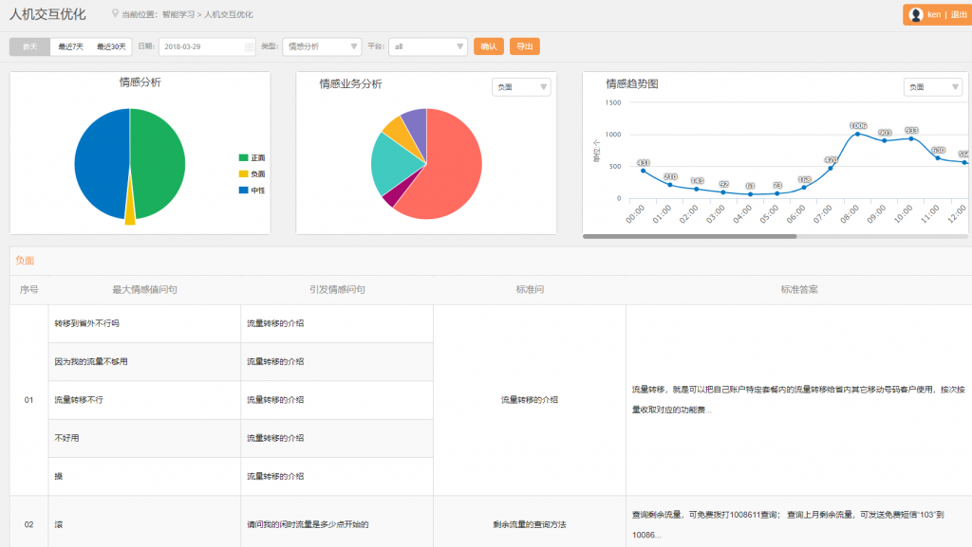
Task: Click the teal slice in 情感业务分析 pie
Action: 387,163
